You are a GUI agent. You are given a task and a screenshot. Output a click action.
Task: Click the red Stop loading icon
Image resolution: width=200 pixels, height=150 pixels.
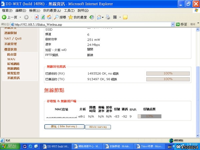[37, 17]
